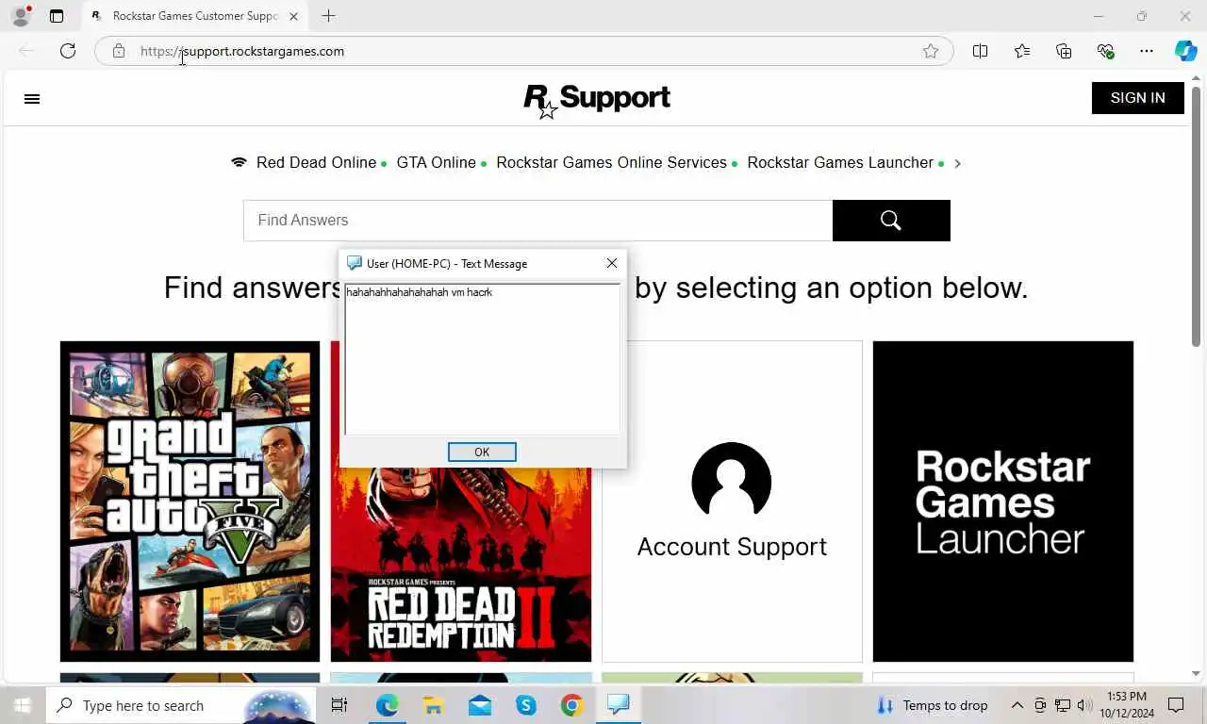Open Red Dead Online service status

(x=316, y=163)
